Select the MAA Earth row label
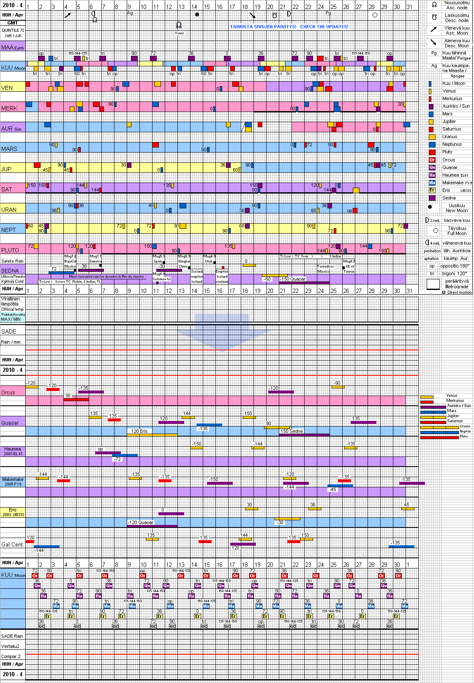This screenshot has height=683, width=474. pyautogui.click(x=13, y=47)
